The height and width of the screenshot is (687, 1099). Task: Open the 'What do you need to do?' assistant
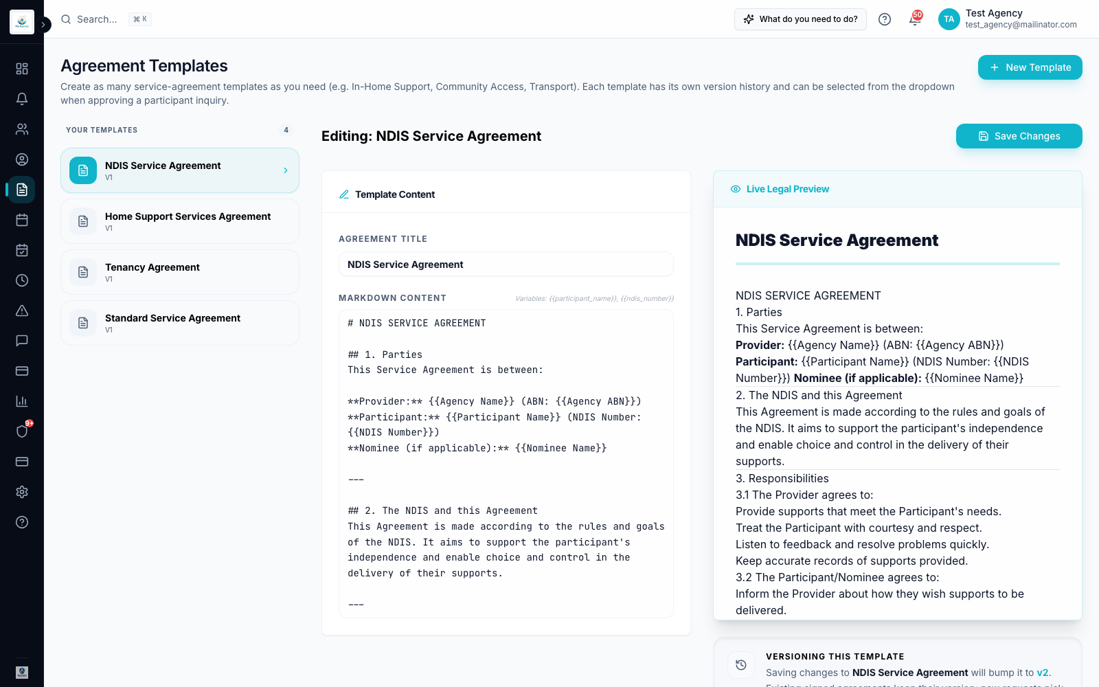pyautogui.click(x=800, y=19)
